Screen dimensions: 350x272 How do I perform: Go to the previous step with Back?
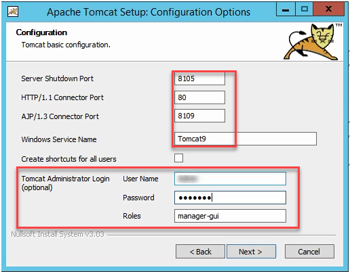click(200, 252)
